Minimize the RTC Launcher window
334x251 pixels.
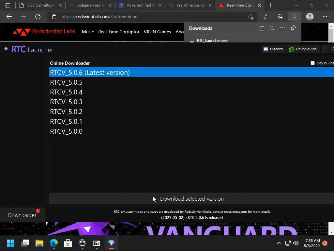[325, 49]
